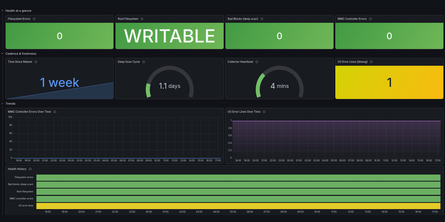Image resolution: width=445 pixels, height=222 pixels.
Task: Click info icon for I/O Error Lines Over Time
Action: click(x=264, y=112)
